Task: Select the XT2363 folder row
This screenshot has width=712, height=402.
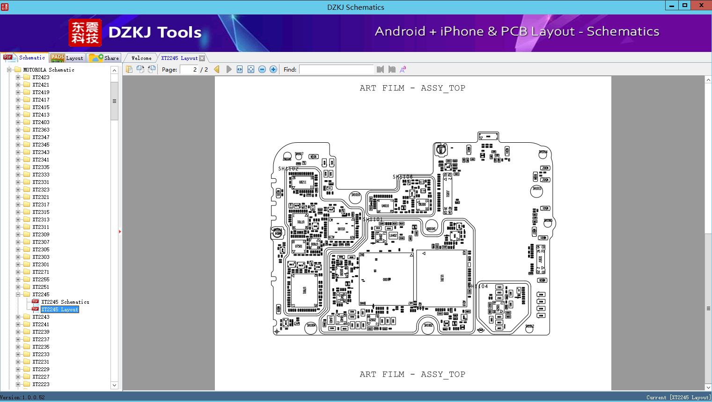Action: tap(41, 130)
